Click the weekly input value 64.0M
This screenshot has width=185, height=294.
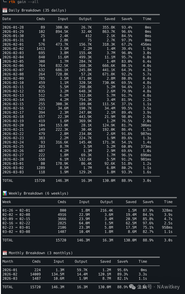pos(84,223)
